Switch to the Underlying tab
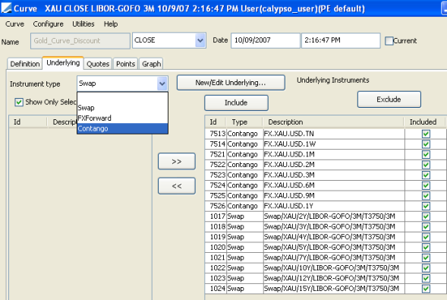Screen dimensions: 447x300 coord(63,63)
